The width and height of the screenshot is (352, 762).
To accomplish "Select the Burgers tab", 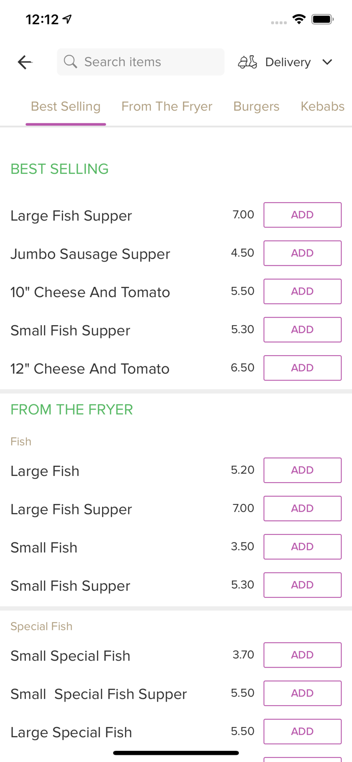I will pos(256,106).
